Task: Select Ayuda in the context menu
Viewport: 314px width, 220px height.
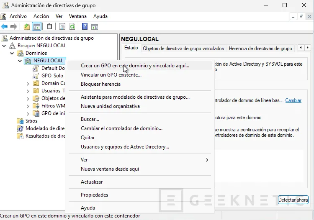Action: pyautogui.click(x=140, y=208)
